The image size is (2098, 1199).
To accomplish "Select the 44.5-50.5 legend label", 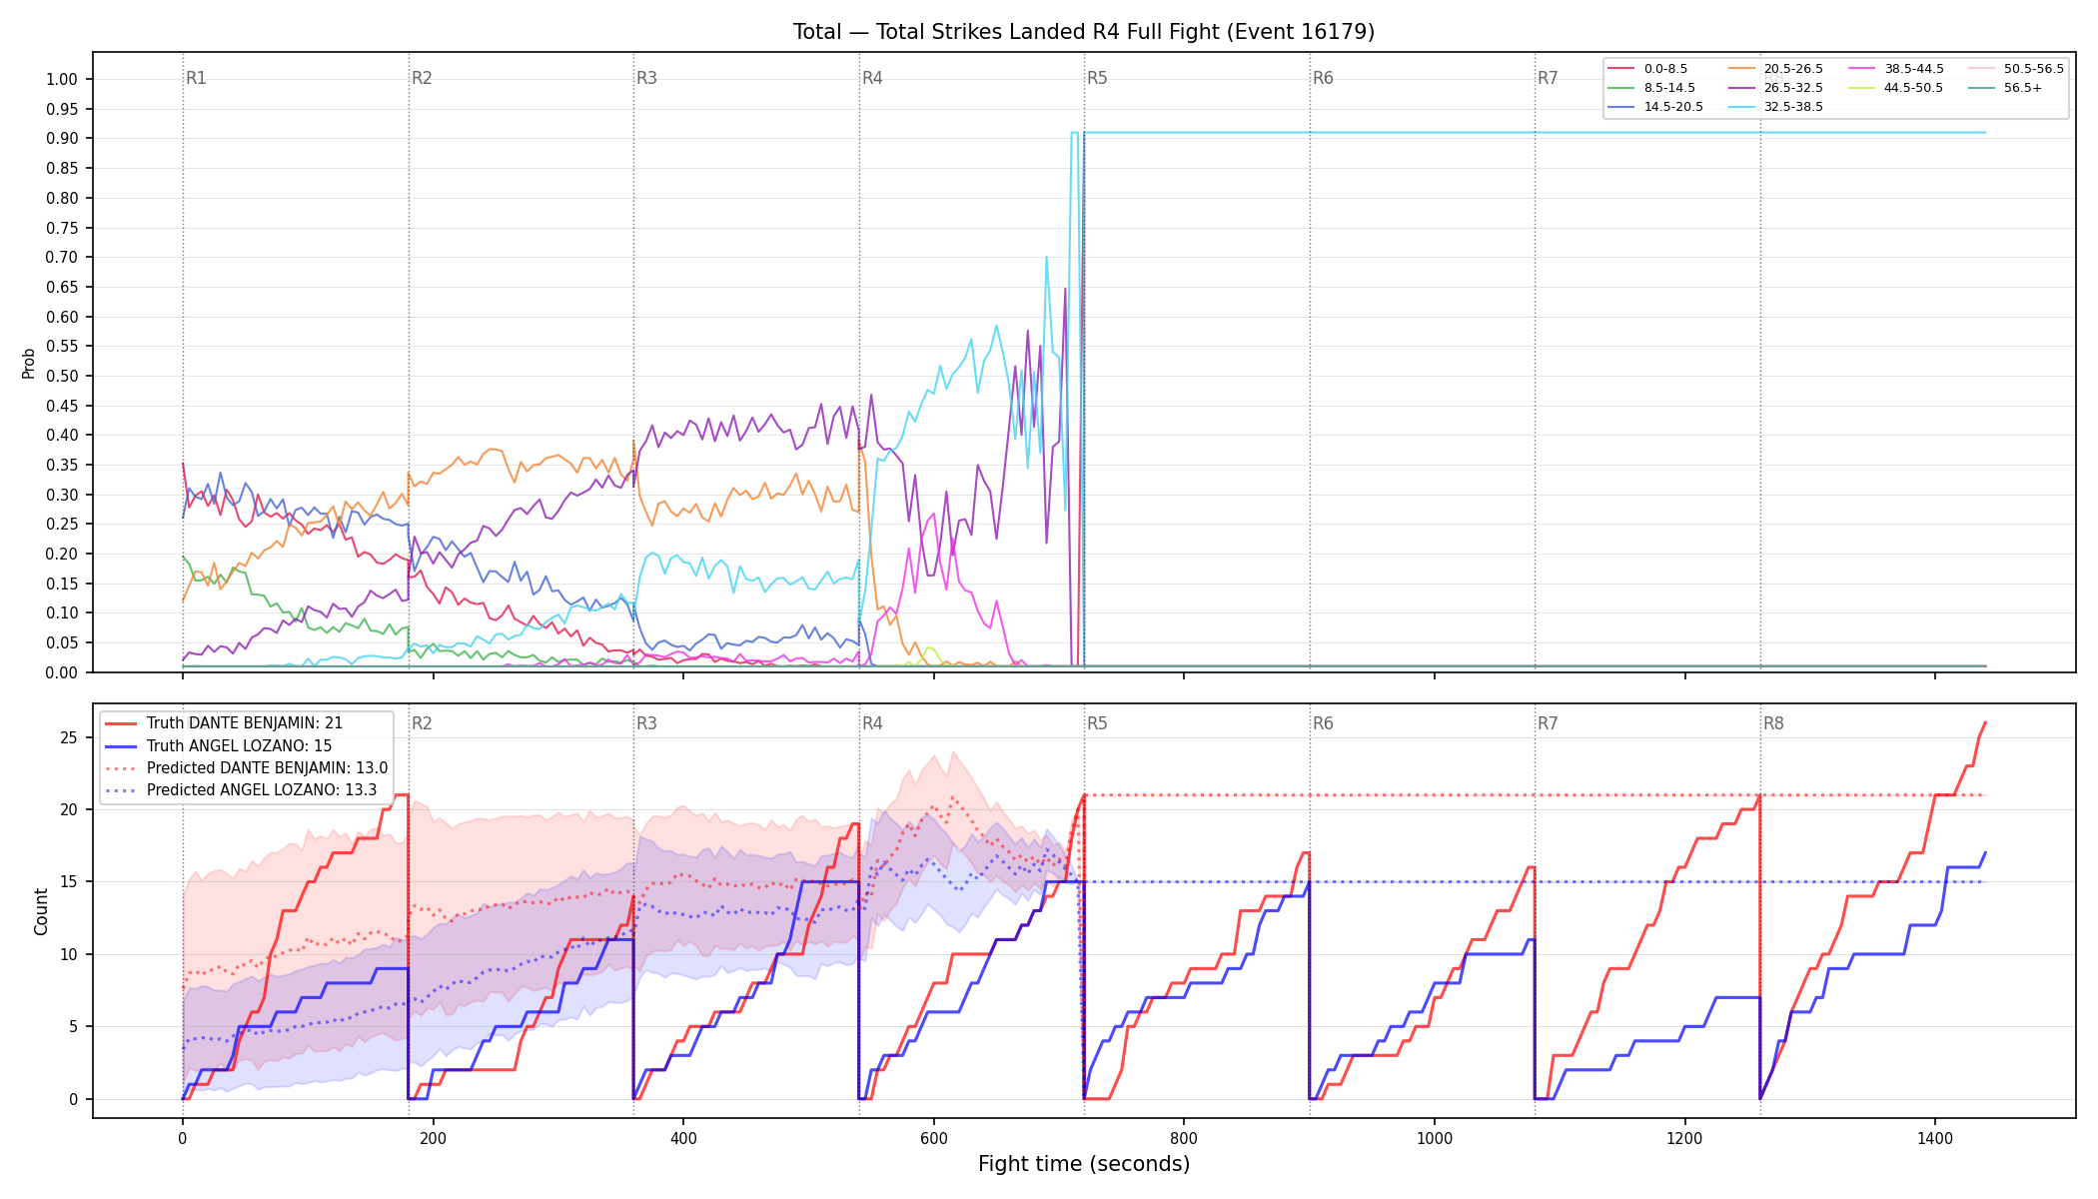I will 1914,88.
